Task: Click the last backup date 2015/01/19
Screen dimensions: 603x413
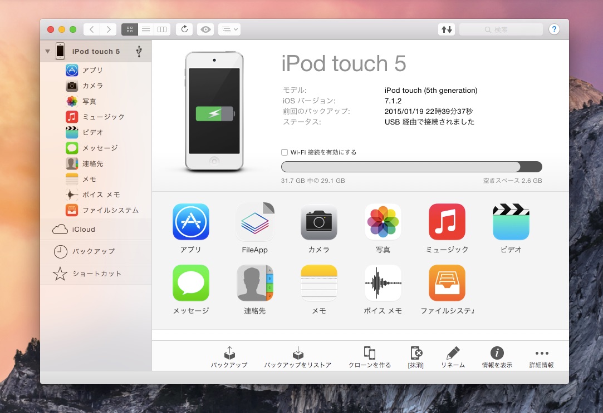Action: point(429,111)
